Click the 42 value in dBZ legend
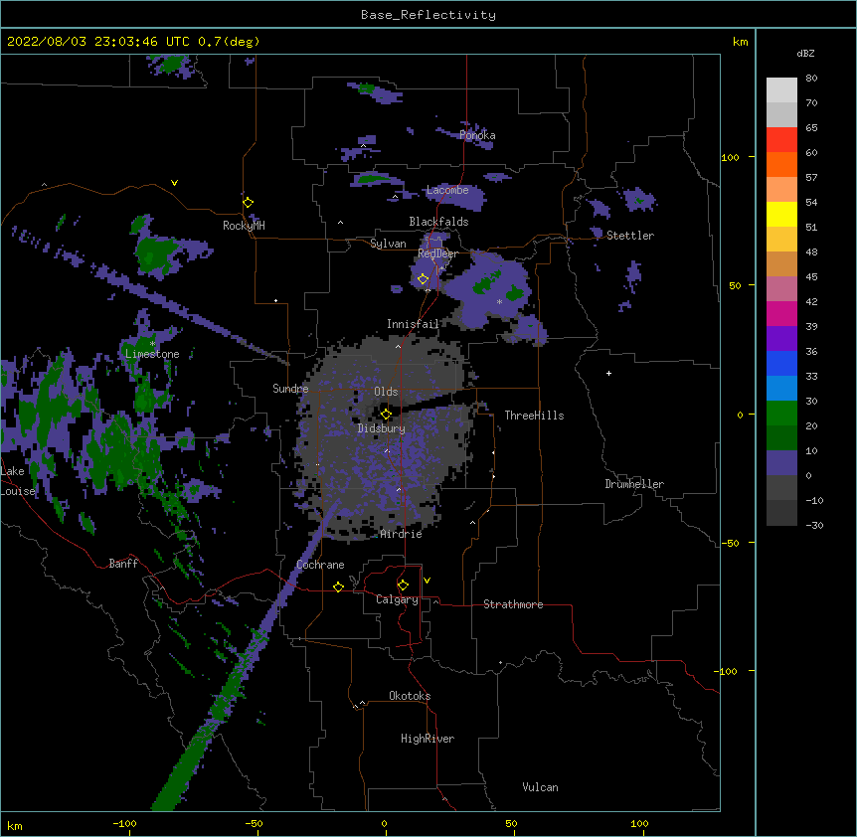 point(811,301)
